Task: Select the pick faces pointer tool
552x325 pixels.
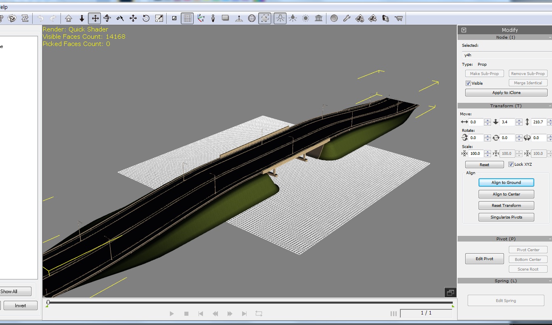Action: (x=120, y=18)
